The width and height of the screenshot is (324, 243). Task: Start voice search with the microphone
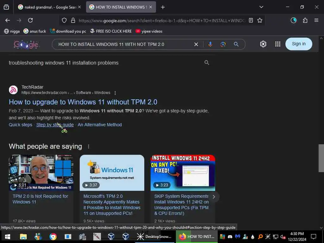coord(210,44)
